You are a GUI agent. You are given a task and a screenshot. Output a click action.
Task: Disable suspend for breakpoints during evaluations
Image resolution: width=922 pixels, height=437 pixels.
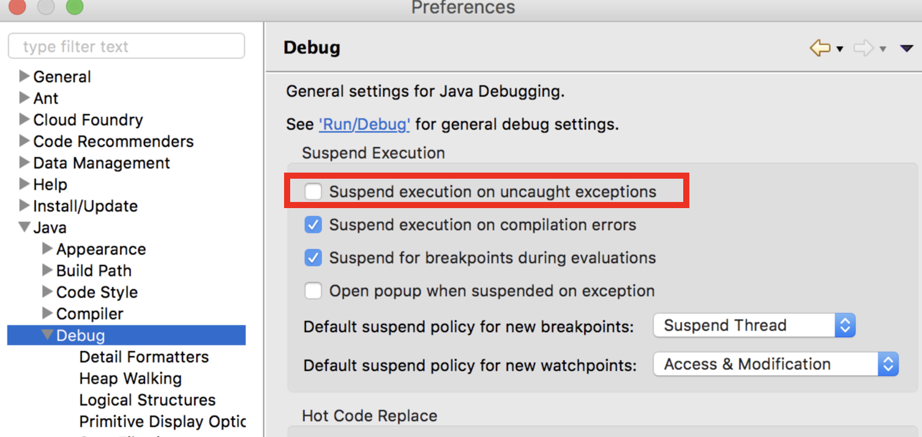point(313,257)
